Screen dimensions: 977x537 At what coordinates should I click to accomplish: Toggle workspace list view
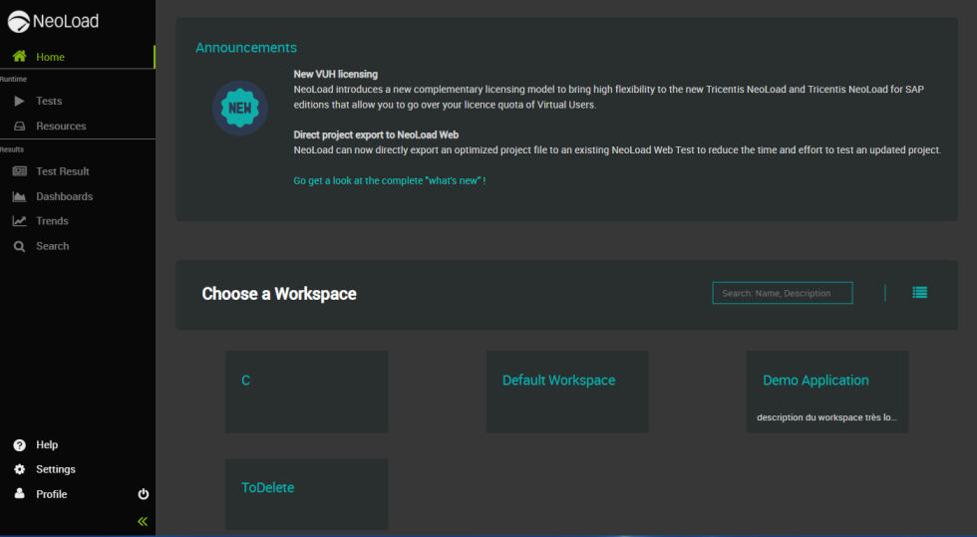(x=919, y=292)
